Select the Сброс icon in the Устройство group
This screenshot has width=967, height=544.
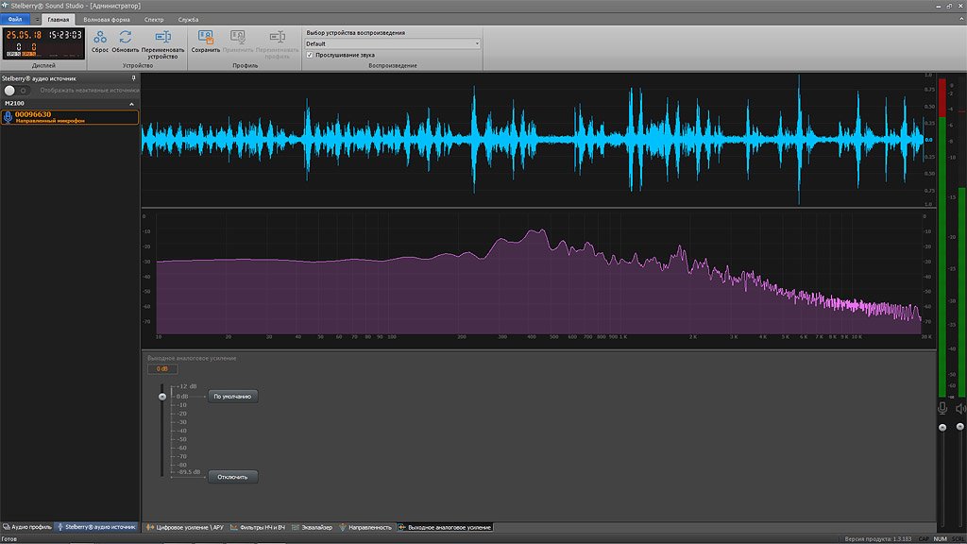point(99,36)
